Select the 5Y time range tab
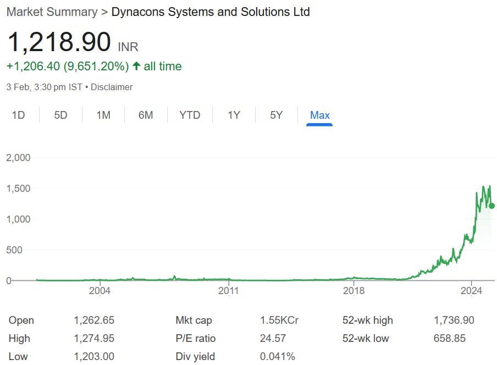 point(277,115)
